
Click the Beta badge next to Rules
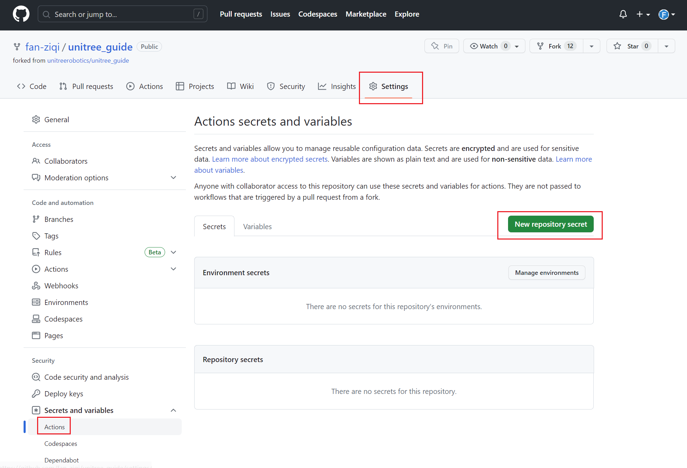click(155, 252)
